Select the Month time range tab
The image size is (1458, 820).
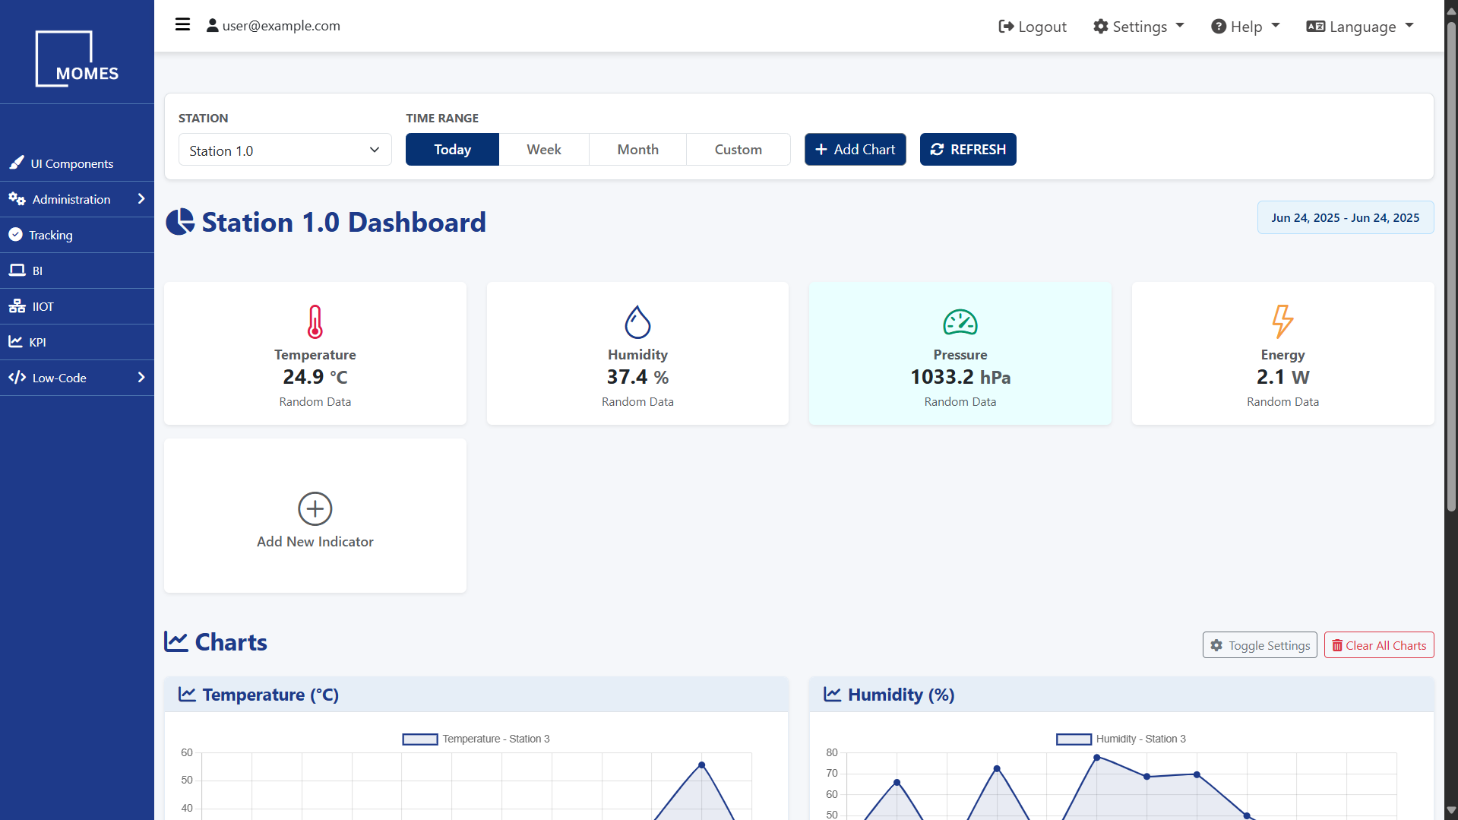(x=637, y=150)
